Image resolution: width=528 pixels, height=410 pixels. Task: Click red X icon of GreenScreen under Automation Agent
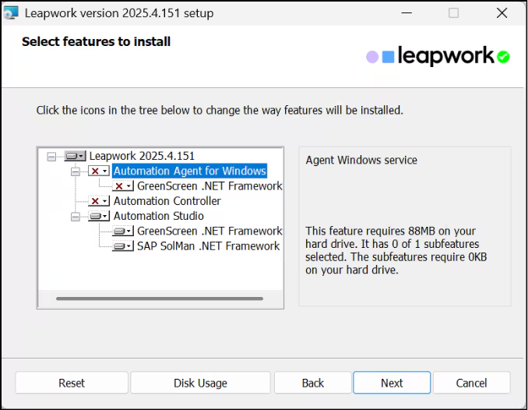(123, 186)
